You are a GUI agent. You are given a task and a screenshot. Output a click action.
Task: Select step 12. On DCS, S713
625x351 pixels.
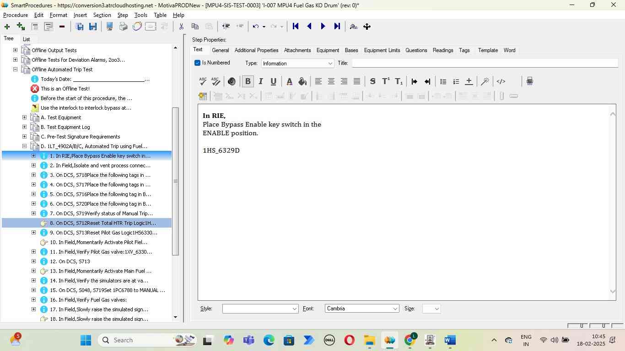click(x=70, y=261)
